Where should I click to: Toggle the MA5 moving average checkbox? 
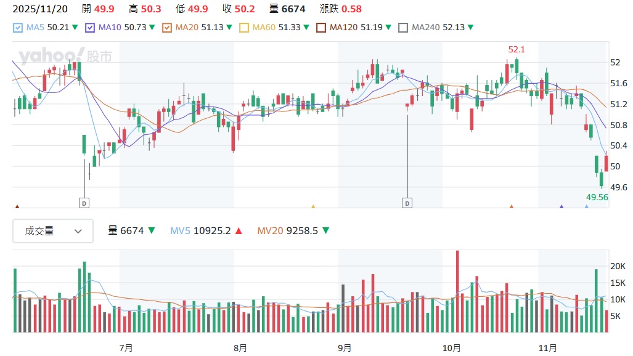18,28
